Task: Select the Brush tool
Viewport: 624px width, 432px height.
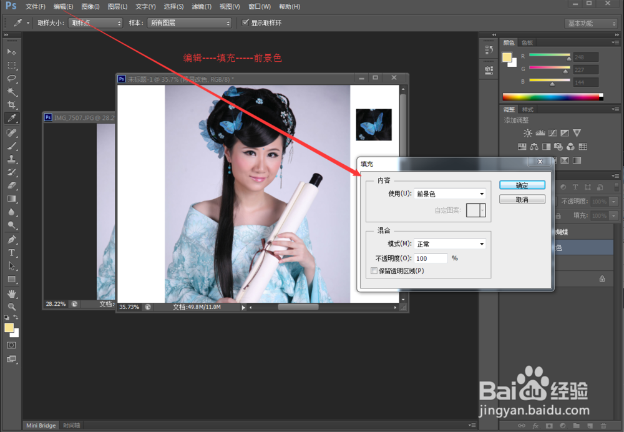Action: [x=11, y=145]
